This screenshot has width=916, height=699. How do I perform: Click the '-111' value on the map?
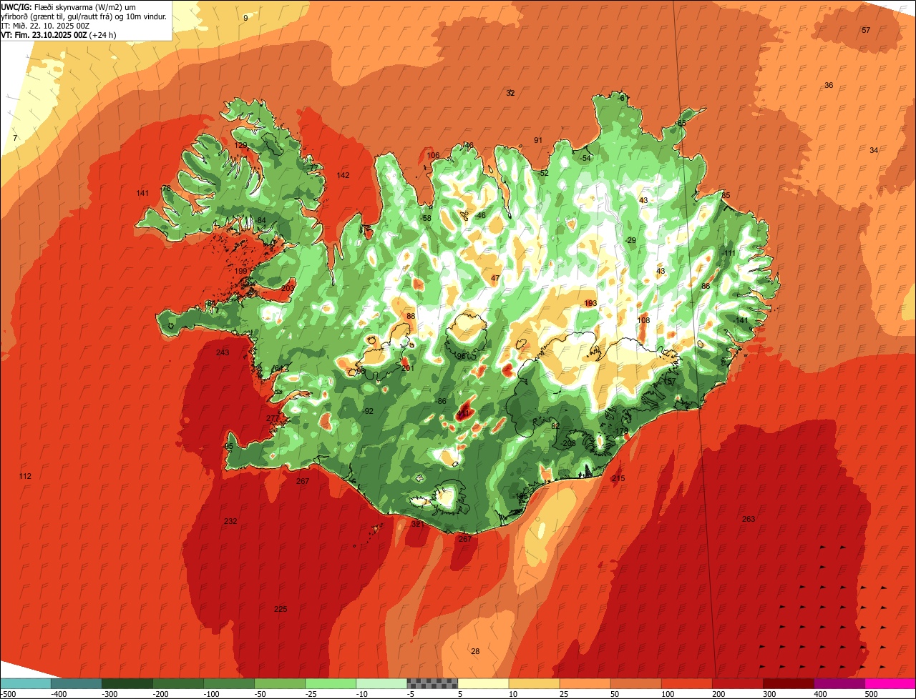click(729, 253)
